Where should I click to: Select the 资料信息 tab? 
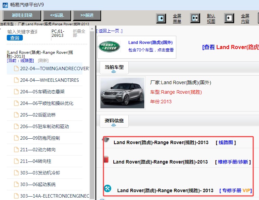[114, 121]
